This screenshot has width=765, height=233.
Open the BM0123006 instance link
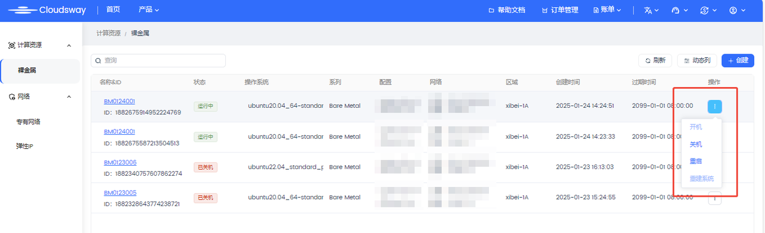point(120,162)
